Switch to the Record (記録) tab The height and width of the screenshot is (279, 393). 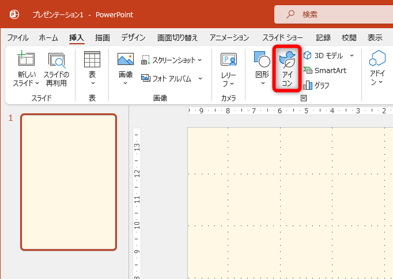(323, 38)
